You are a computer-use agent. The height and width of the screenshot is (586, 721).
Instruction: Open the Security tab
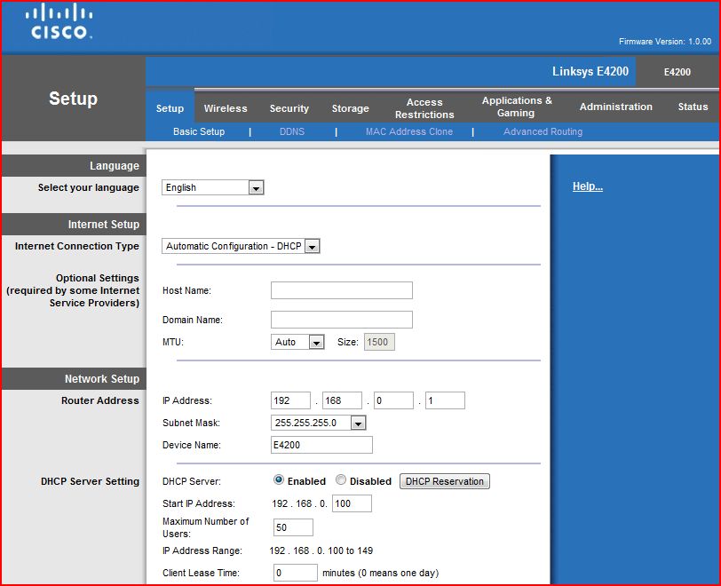click(289, 108)
